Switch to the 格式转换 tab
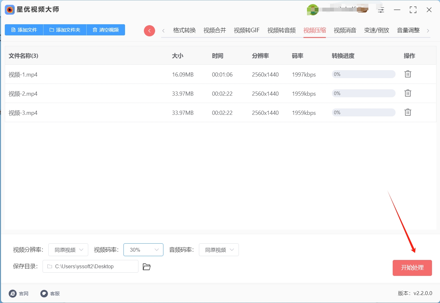Screen dimensions: 440x303 (x=185, y=30)
